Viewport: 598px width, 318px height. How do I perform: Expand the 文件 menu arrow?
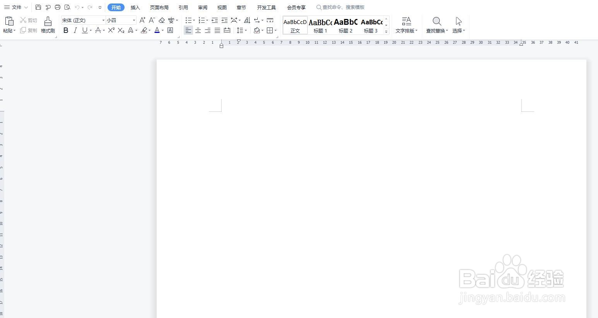(26, 7)
